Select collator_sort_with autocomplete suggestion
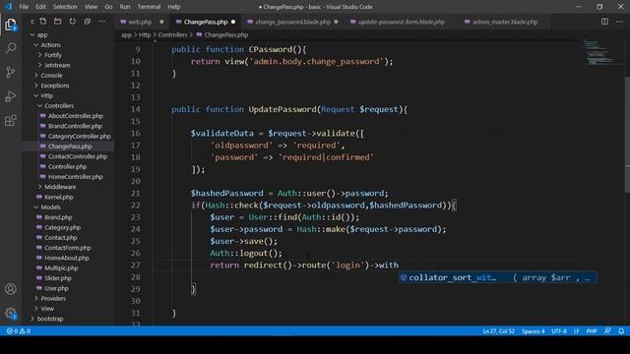This screenshot has width=630, height=354. [x=497, y=277]
